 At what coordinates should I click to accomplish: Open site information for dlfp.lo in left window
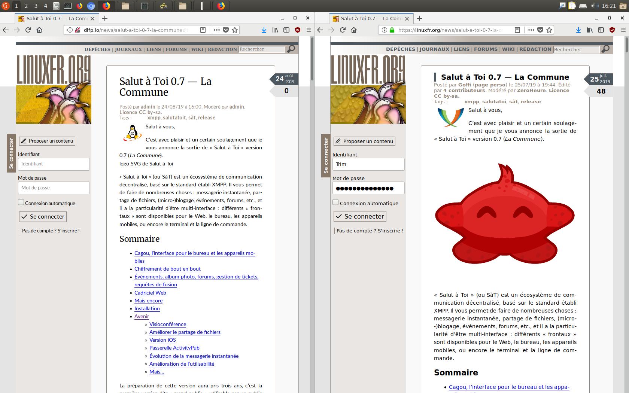70,30
